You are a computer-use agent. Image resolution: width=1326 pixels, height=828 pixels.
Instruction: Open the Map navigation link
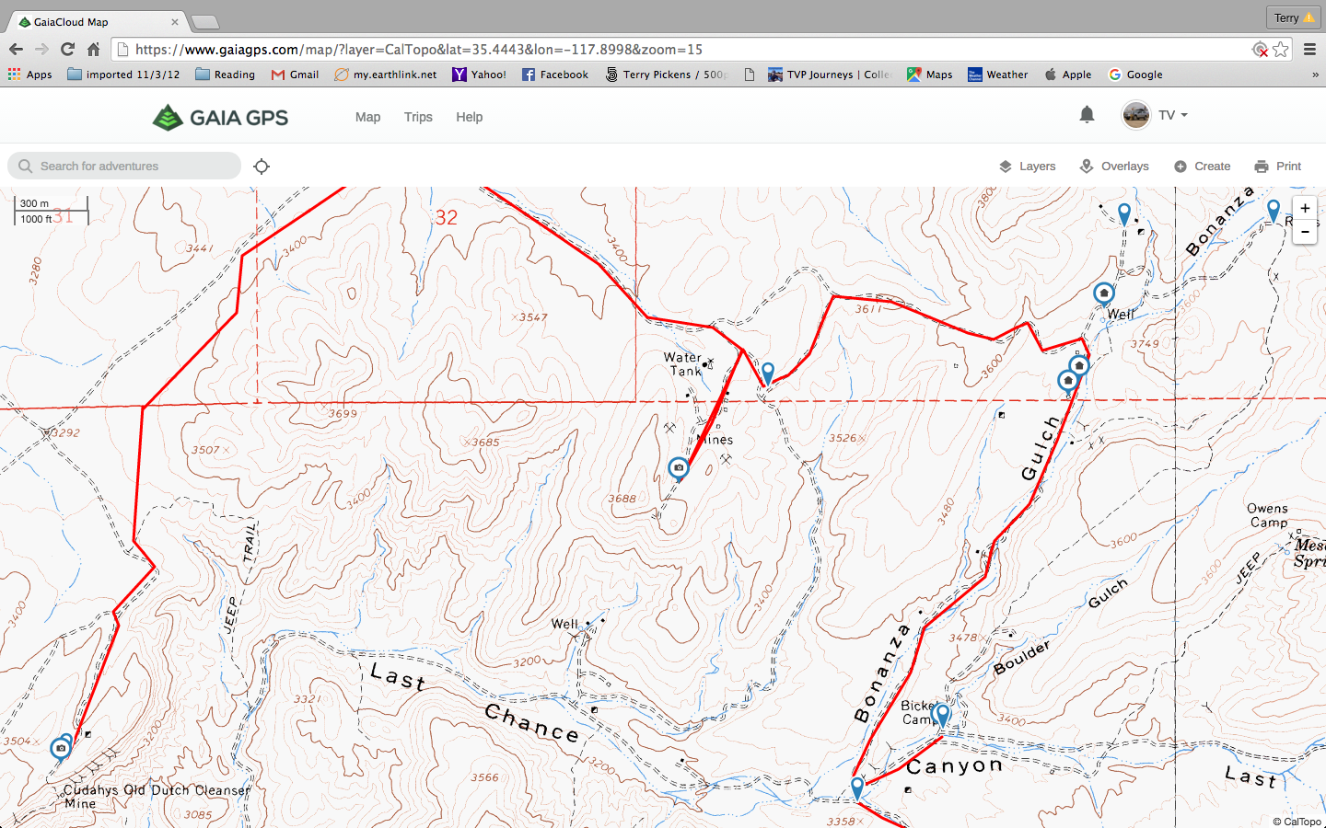367,117
